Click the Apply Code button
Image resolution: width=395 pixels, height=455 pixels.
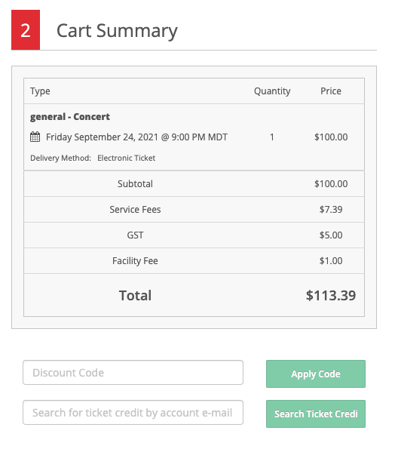tap(316, 374)
